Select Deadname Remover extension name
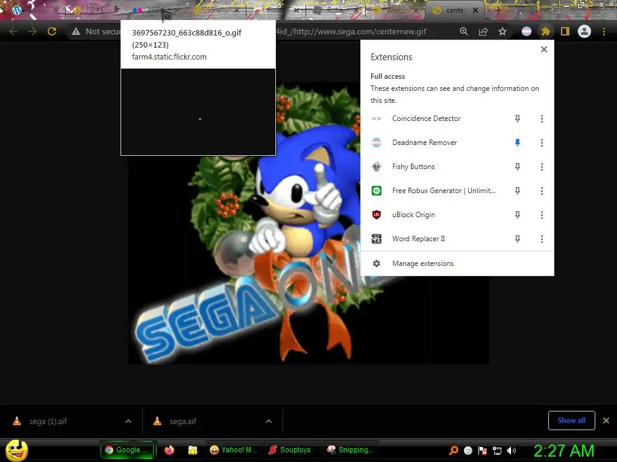The image size is (617, 462). [x=425, y=143]
